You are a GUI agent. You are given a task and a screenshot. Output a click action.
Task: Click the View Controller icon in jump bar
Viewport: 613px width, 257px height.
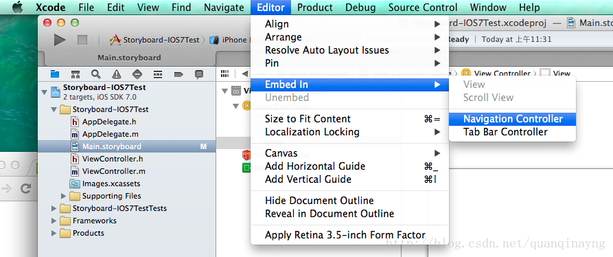466,73
